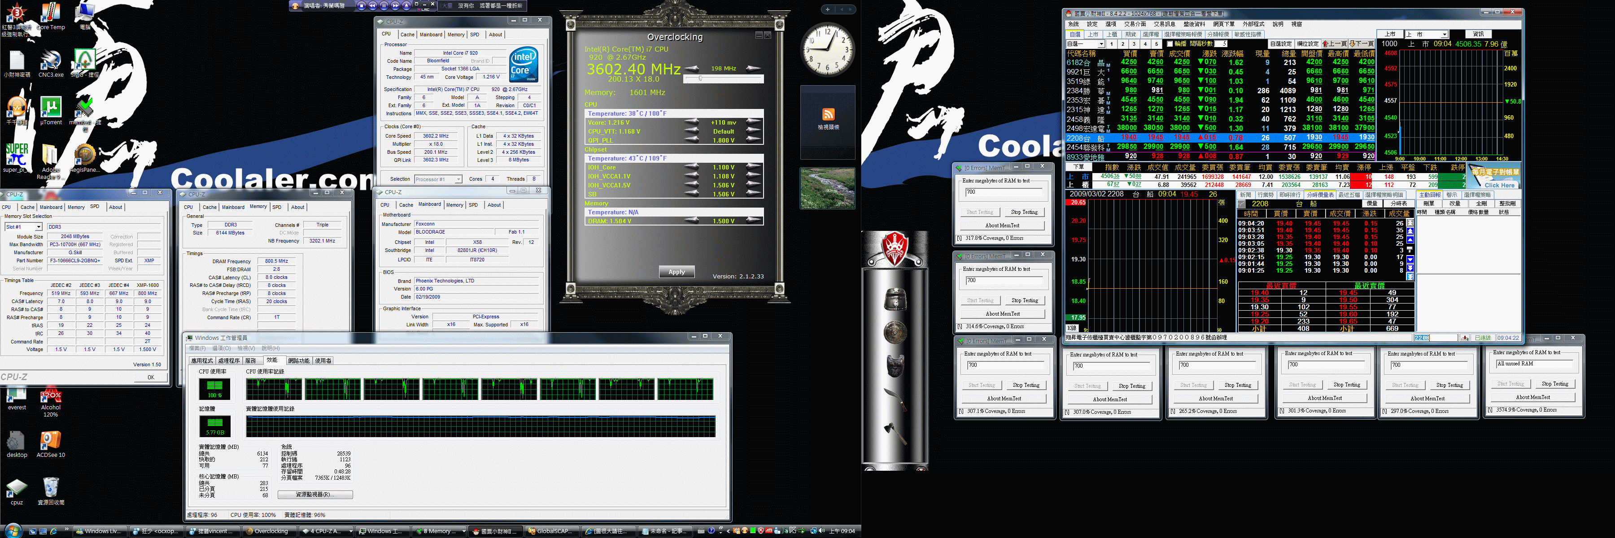Click Apply in the Overclocking panel
Screen dimensions: 1615x538
coord(677,272)
